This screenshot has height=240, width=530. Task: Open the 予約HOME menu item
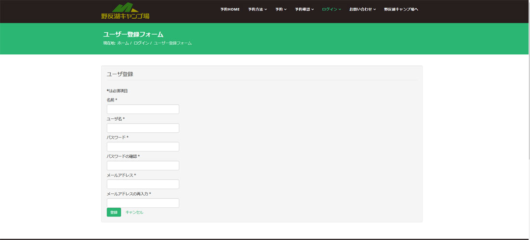(x=230, y=9)
